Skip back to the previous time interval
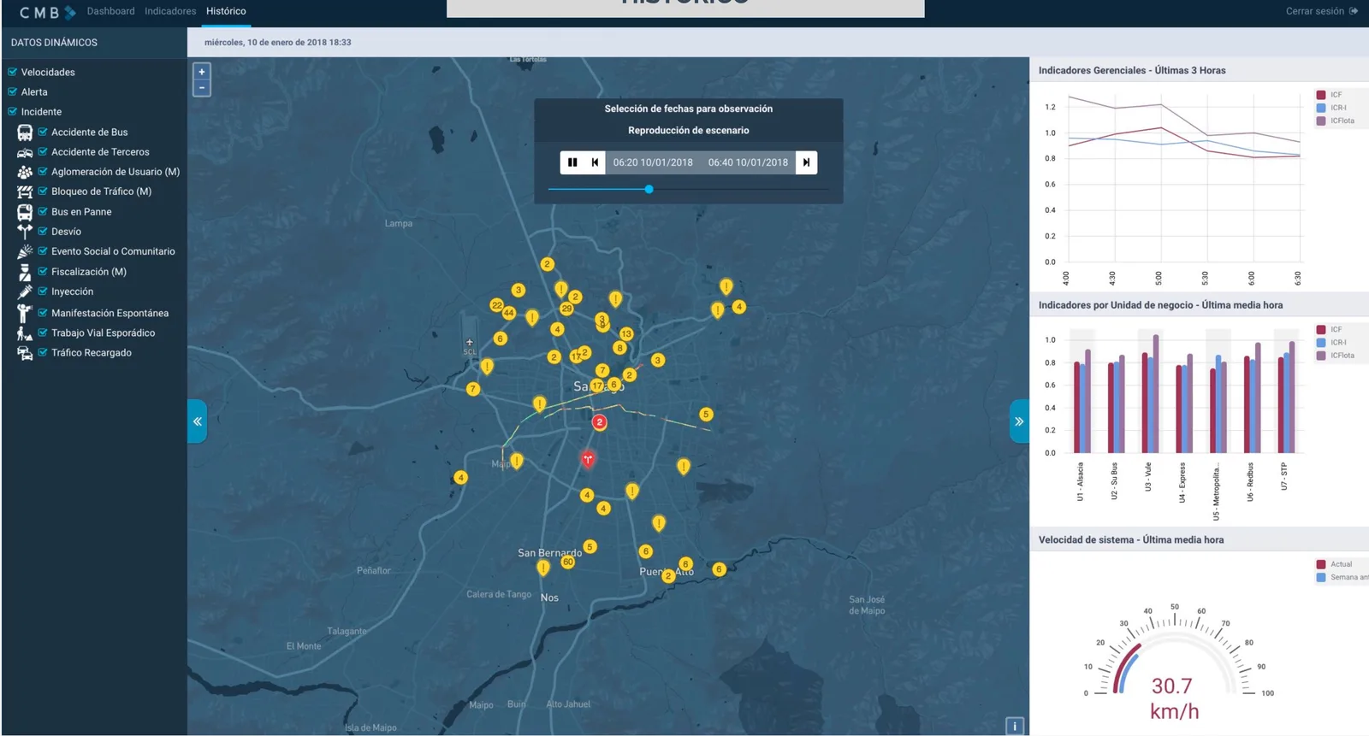 pyautogui.click(x=595, y=162)
